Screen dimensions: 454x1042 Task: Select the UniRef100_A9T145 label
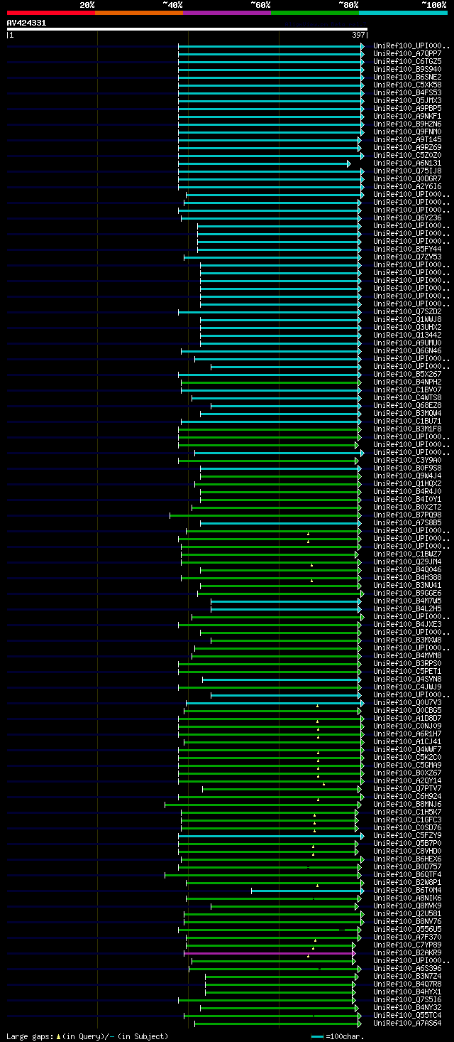coord(407,140)
